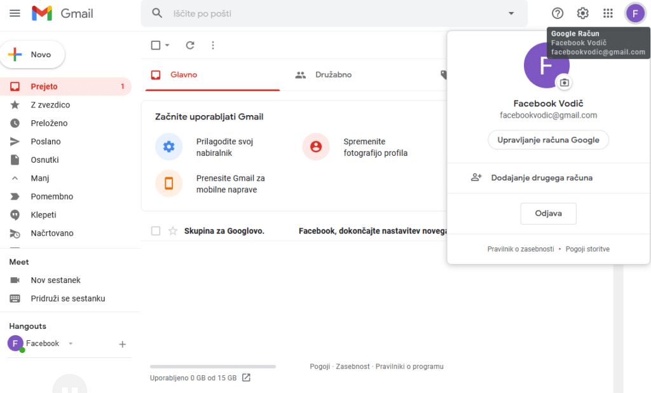Click the Spremenite fotografijo profila icon
This screenshot has height=393, width=651.
tap(316, 147)
